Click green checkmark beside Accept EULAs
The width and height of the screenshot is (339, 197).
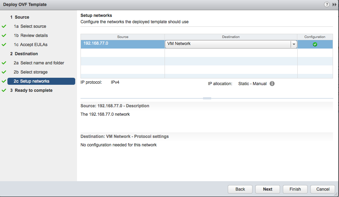pyautogui.click(x=4, y=45)
